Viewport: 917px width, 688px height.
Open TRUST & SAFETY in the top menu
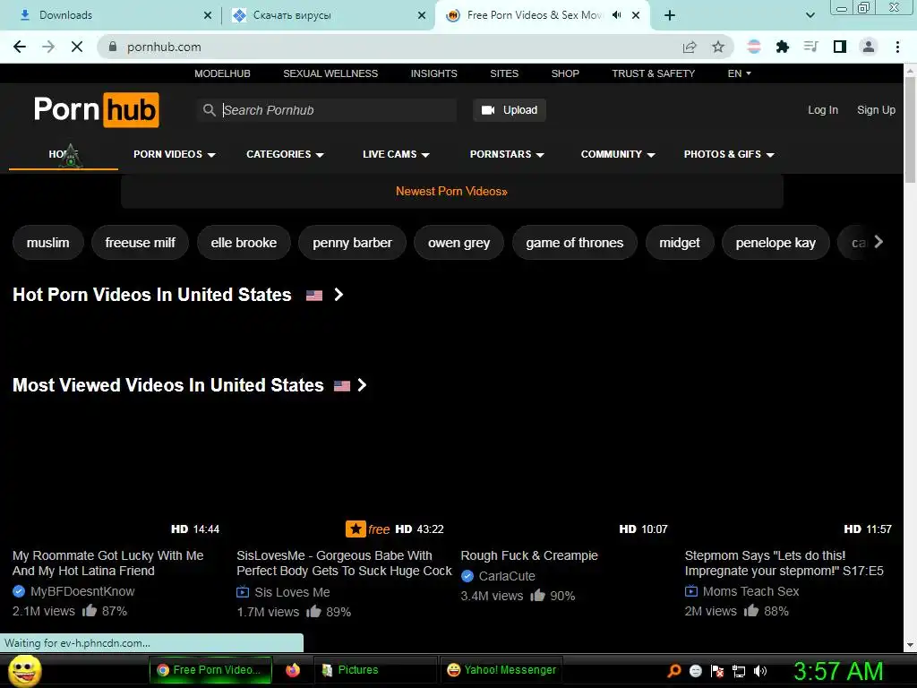[x=653, y=73]
